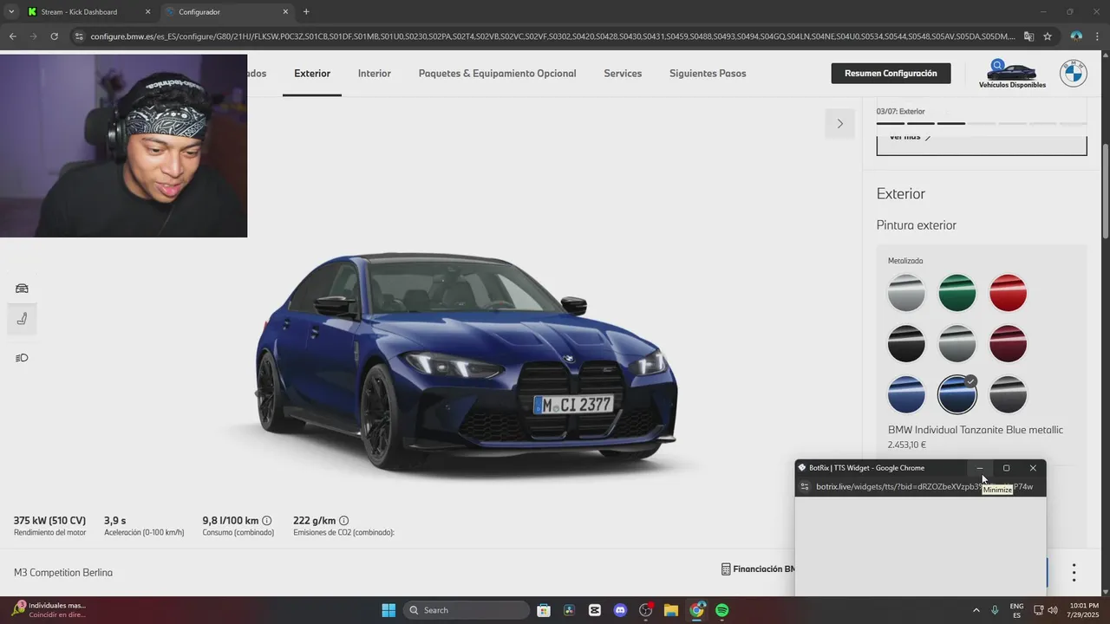Open Discord from the taskbar
Screen dimensions: 1110x624
pos(620,610)
